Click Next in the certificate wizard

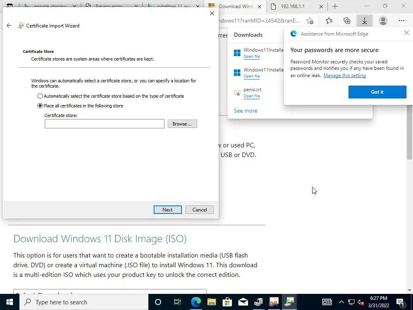coord(167,210)
